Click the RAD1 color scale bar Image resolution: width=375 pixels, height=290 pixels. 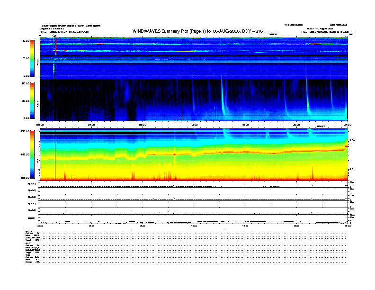click(x=32, y=101)
